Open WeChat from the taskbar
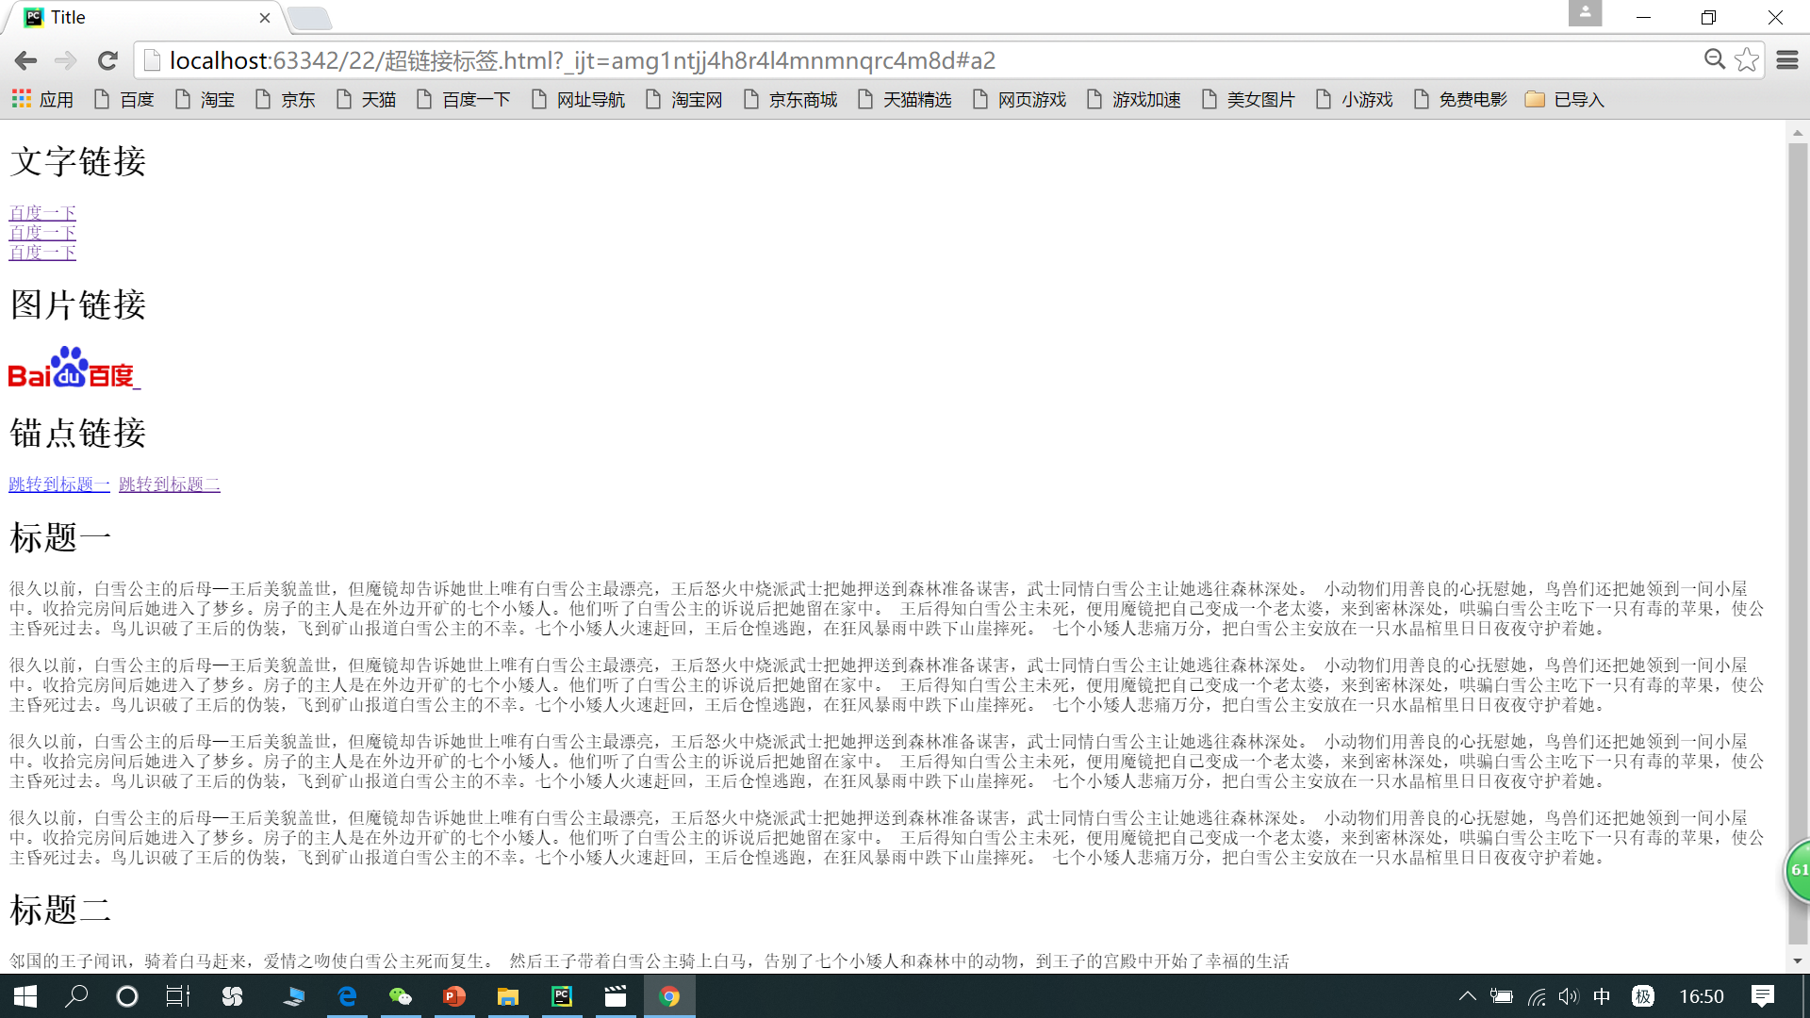 click(x=401, y=996)
